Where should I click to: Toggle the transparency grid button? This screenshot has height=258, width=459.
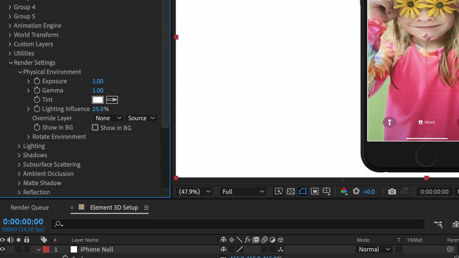(290, 191)
